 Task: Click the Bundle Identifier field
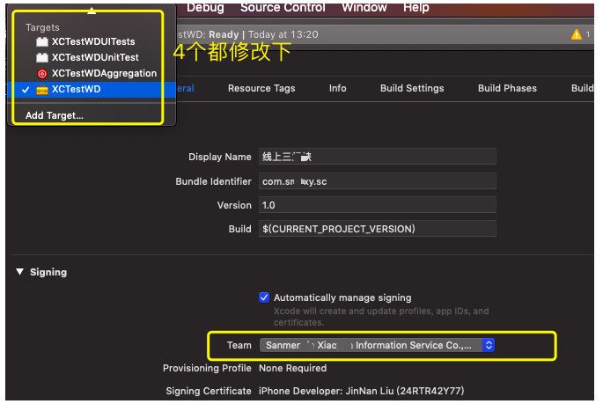click(x=378, y=181)
